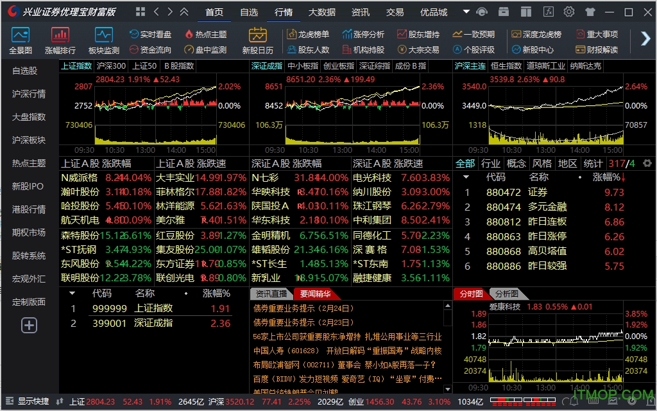
Task: Open 沪深行情 in left sidebar
Action: tap(29, 94)
